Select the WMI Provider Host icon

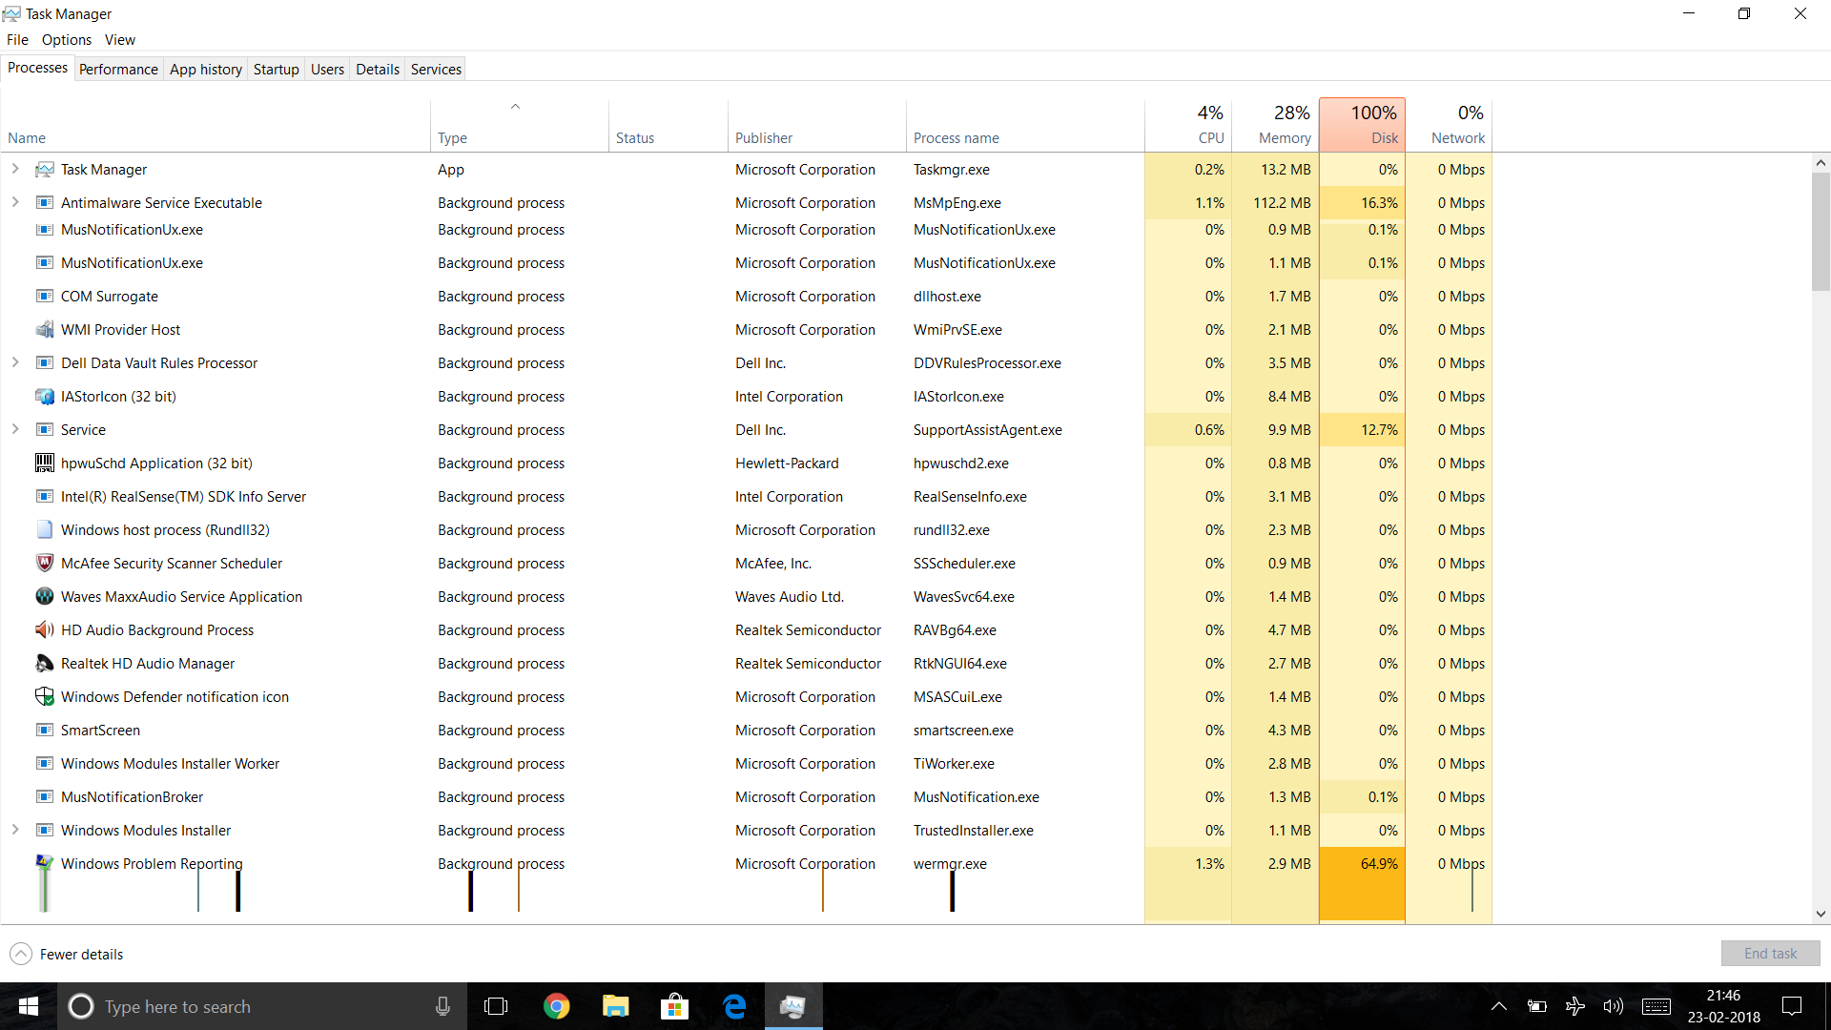point(44,329)
